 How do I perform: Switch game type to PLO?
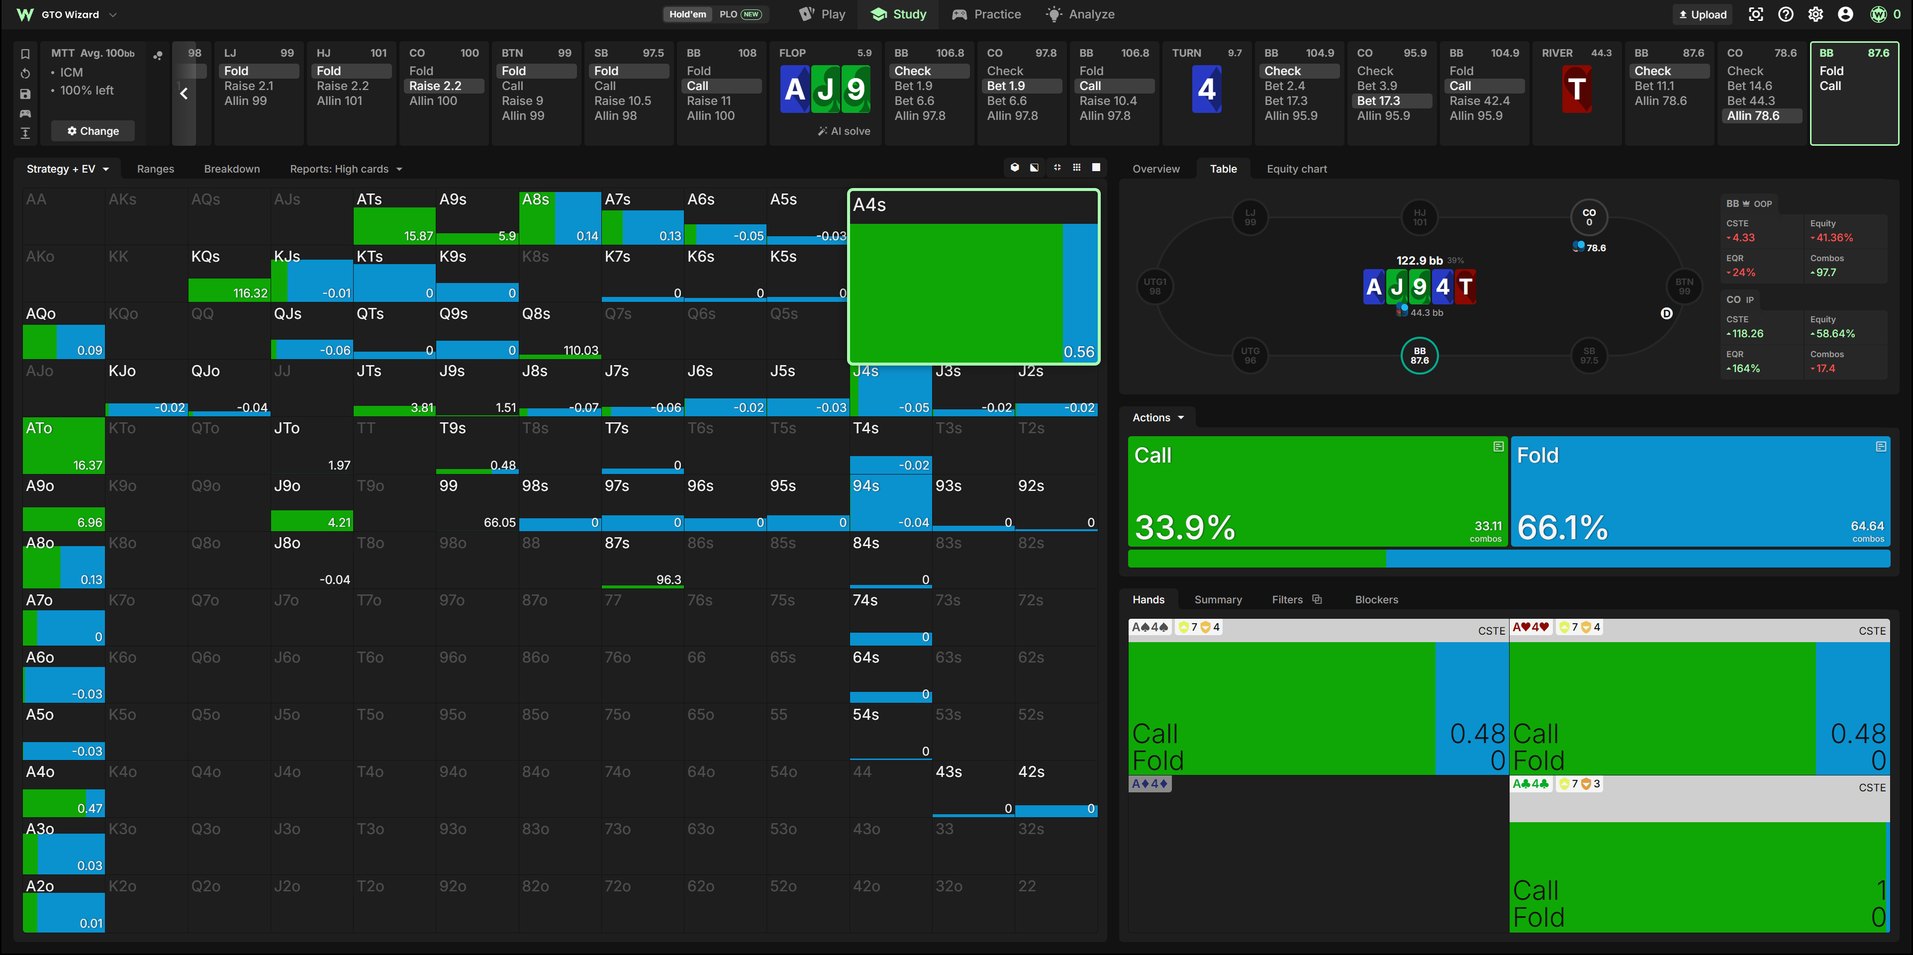[x=741, y=14]
